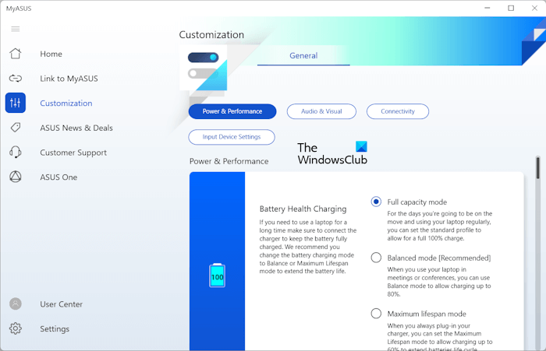546x351 pixels.
Task: Click the battery 100 icon
Action: 218,276
